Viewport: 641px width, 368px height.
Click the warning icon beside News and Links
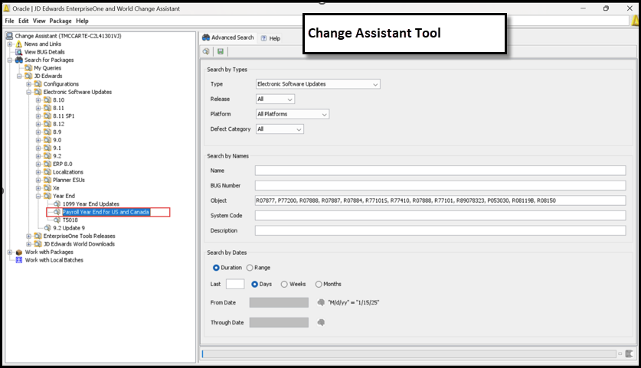(x=19, y=44)
